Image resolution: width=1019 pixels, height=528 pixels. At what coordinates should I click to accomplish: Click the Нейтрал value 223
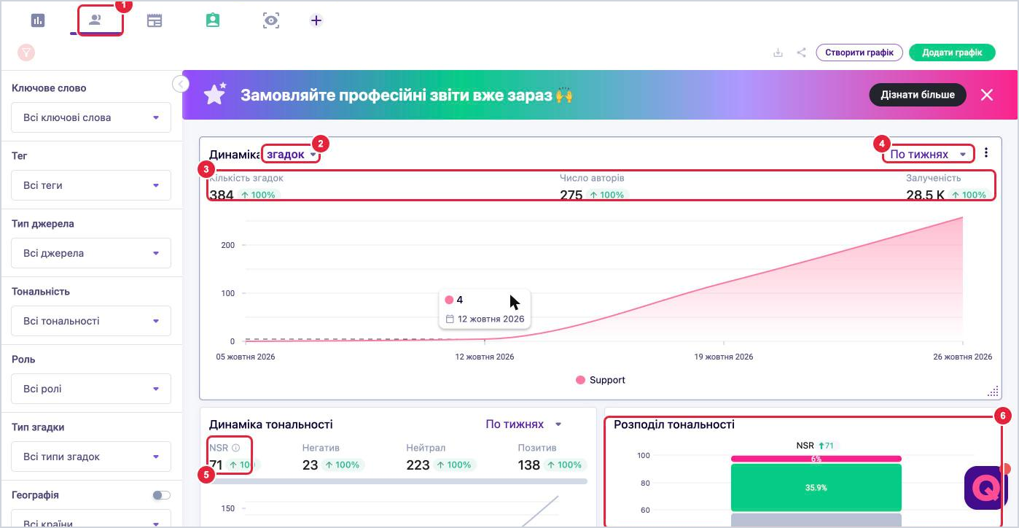click(418, 465)
